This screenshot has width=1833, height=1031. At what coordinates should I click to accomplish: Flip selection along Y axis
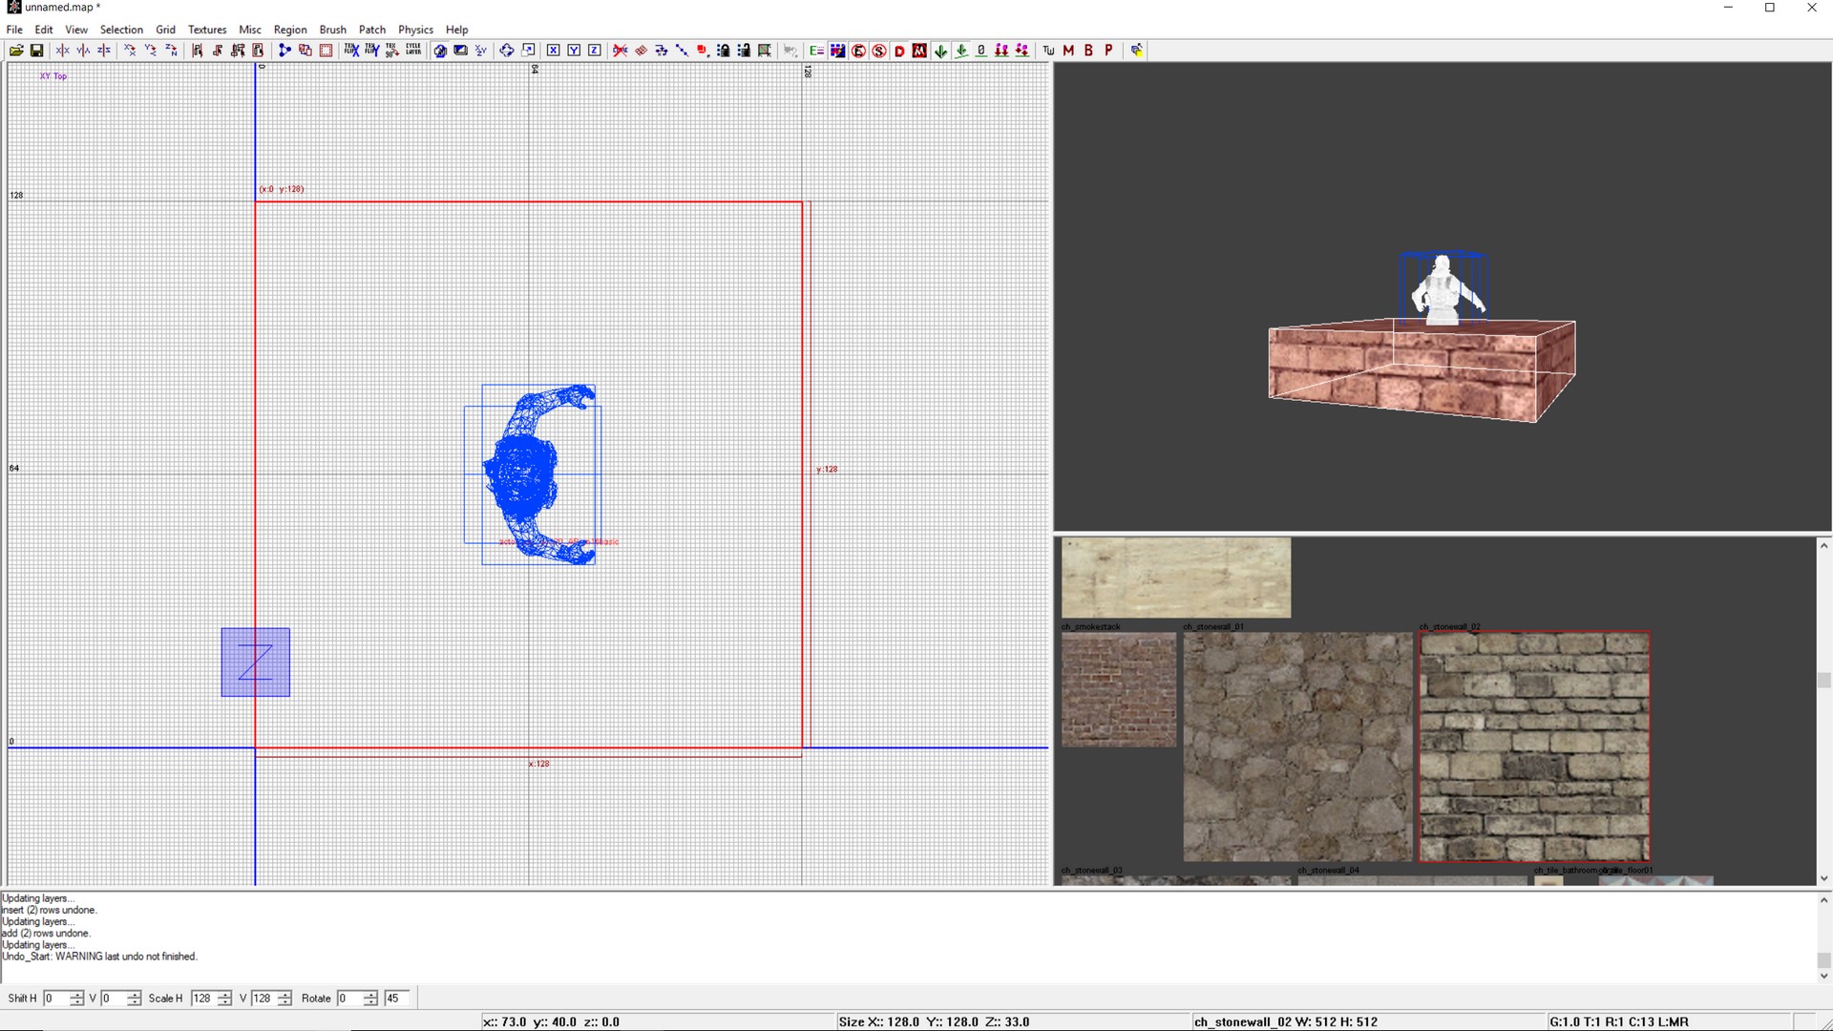[x=83, y=51]
